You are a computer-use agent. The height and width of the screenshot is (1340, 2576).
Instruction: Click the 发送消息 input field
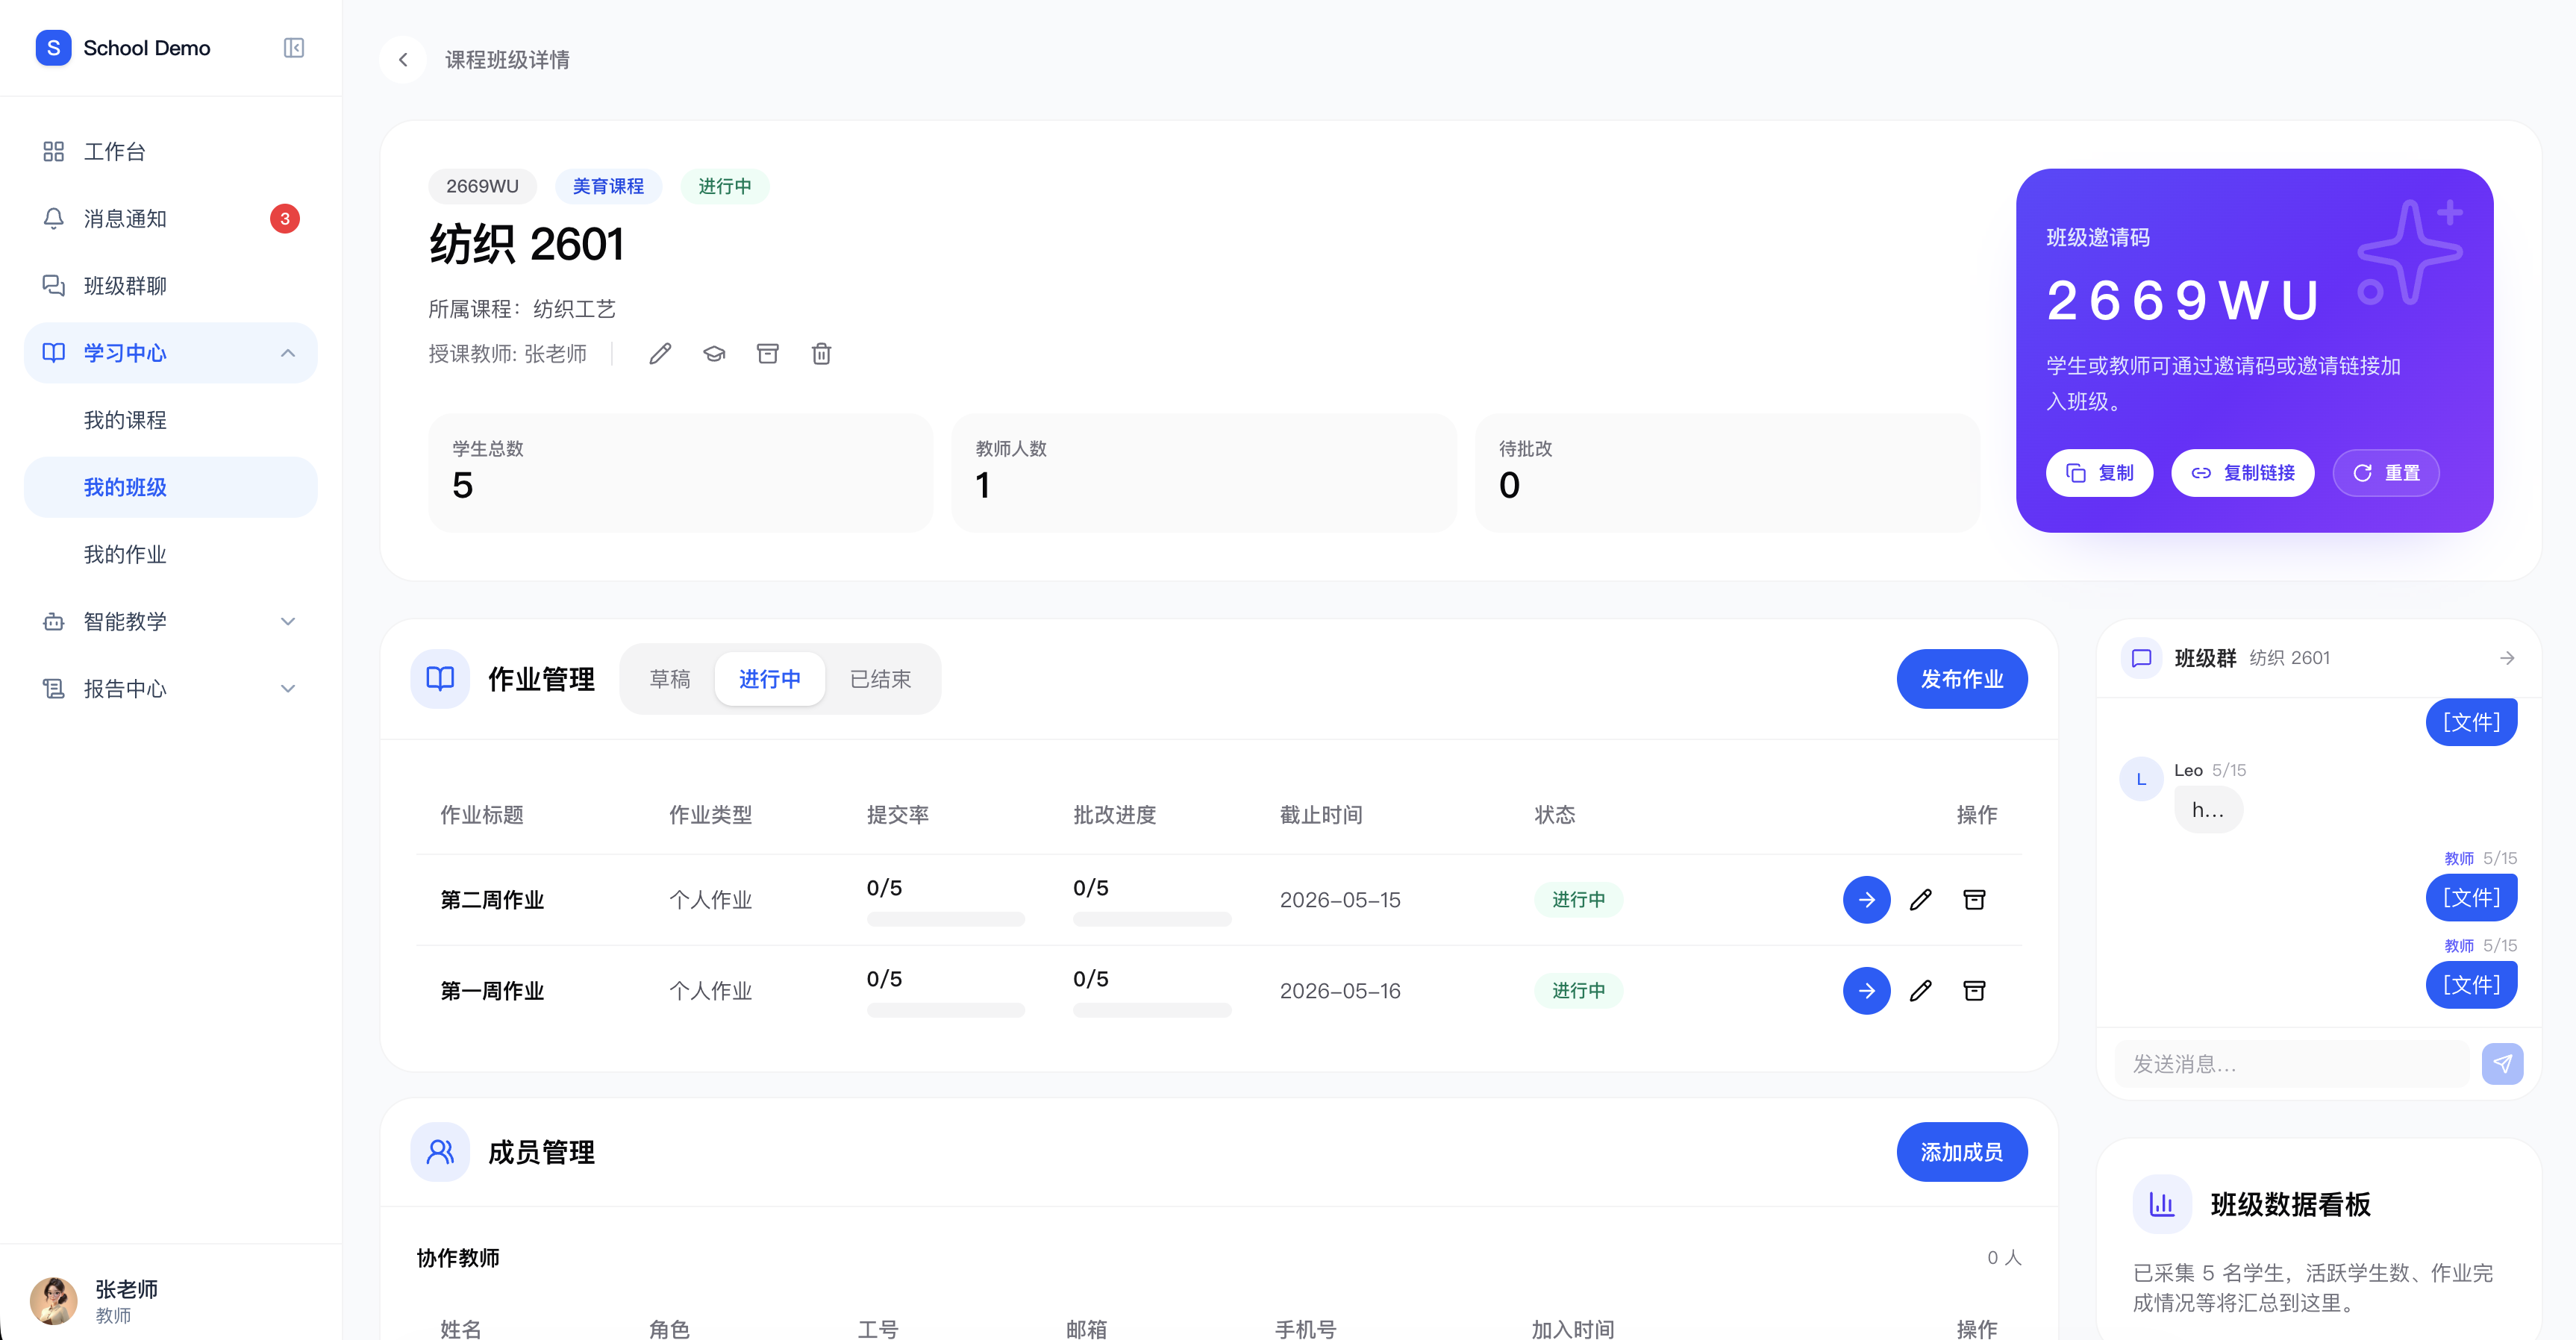[2293, 1064]
